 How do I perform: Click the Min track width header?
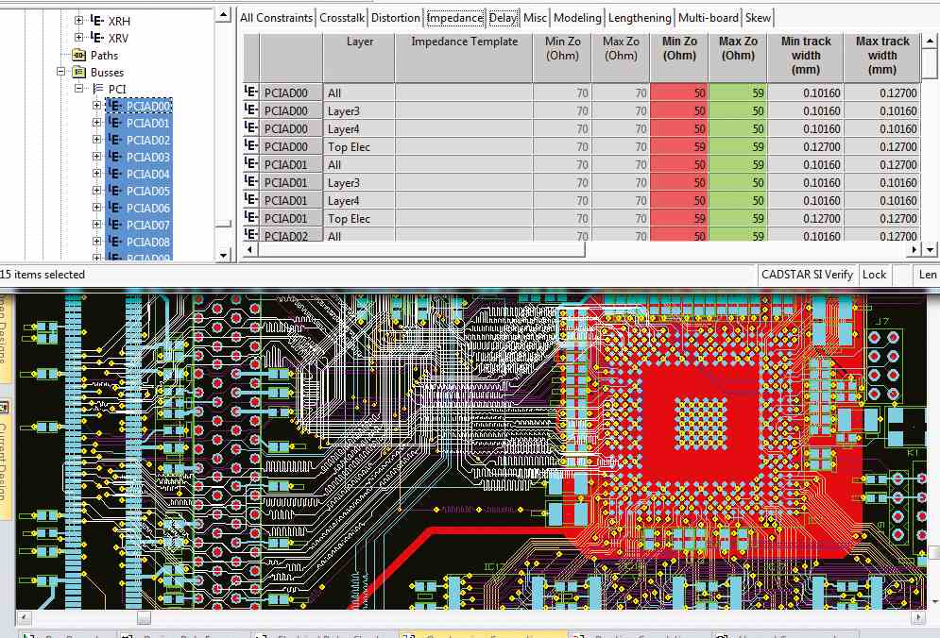coord(806,58)
